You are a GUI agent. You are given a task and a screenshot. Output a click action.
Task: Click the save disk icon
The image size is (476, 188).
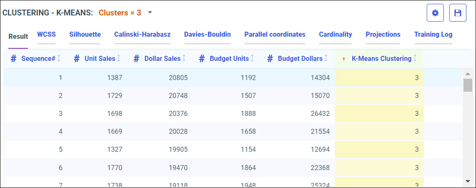pyautogui.click(x=458, y=13)
